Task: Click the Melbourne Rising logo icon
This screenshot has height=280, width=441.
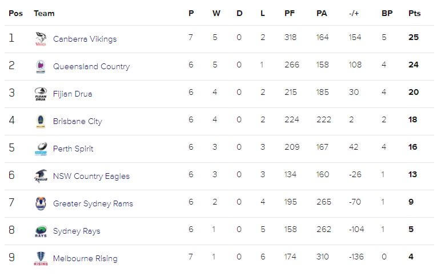Action: [x=41, y=258]
